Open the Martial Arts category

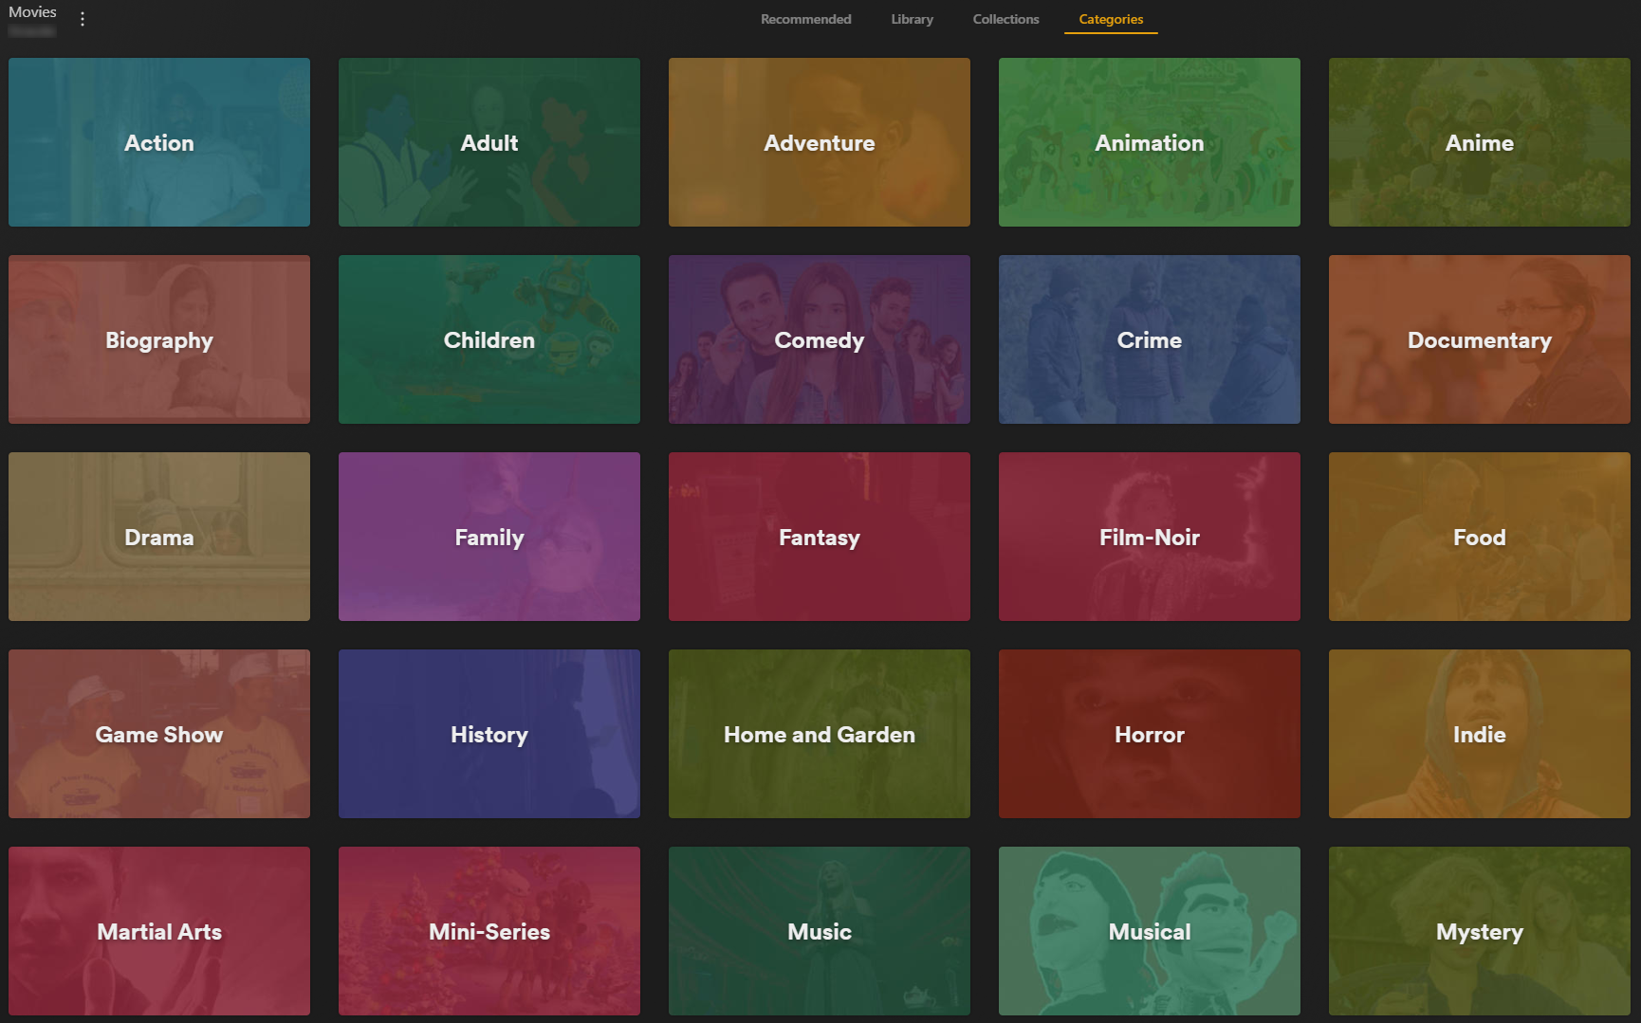click(158, 931)
